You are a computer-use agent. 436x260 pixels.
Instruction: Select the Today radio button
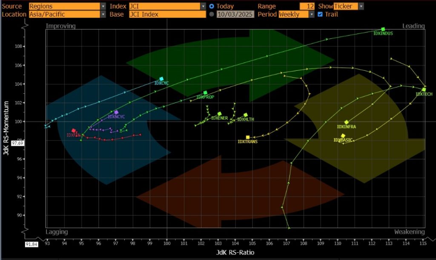pos(212,6)
